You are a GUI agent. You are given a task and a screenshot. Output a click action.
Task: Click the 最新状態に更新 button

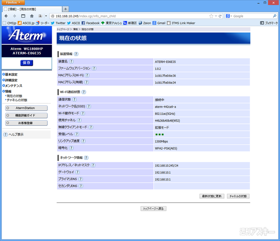[212, 196]
